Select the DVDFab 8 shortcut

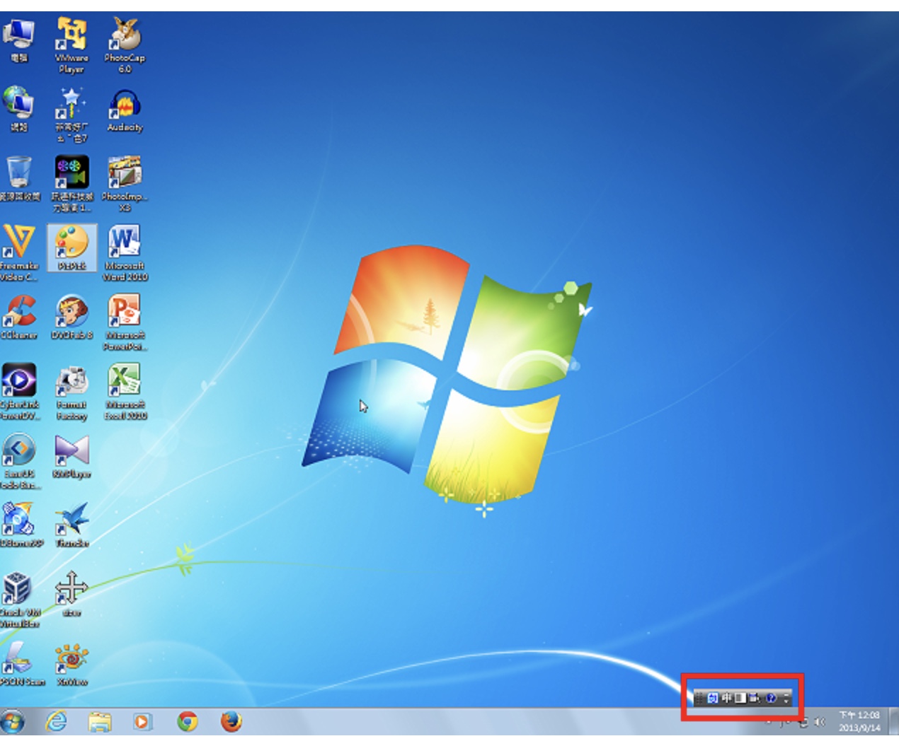point(71,317)
